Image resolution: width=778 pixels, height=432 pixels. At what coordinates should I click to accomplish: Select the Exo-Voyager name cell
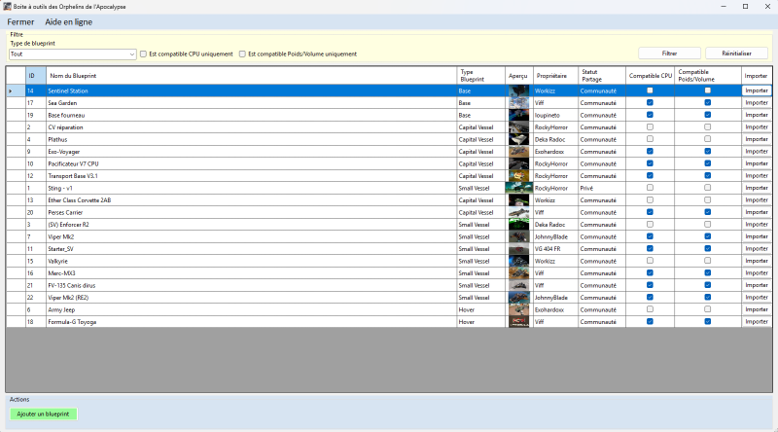tap(251, 152)
